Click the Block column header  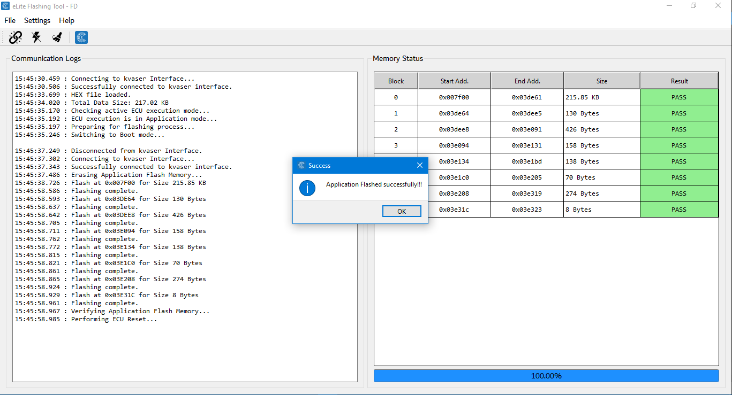pos(396,81)
